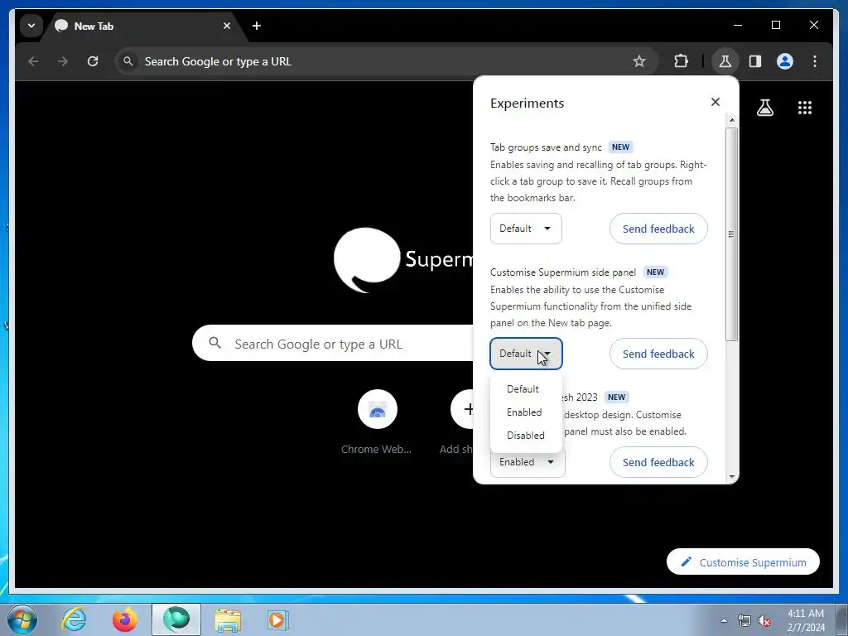Reload the page
This screenshot has width=848, height=636.
click(93, 61)
